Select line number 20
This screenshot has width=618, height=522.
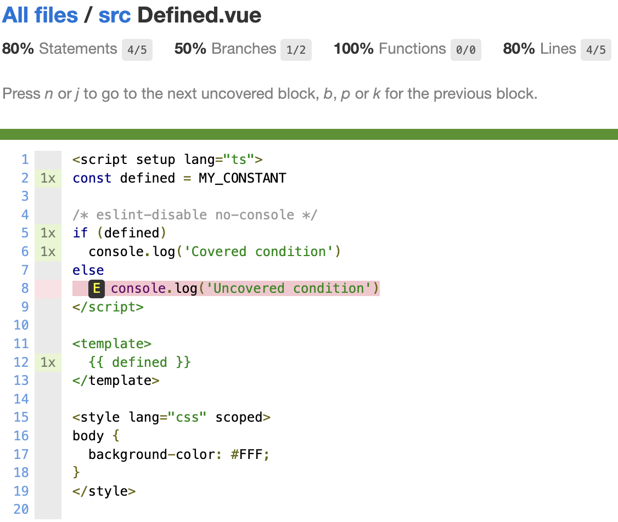(21, 509)
